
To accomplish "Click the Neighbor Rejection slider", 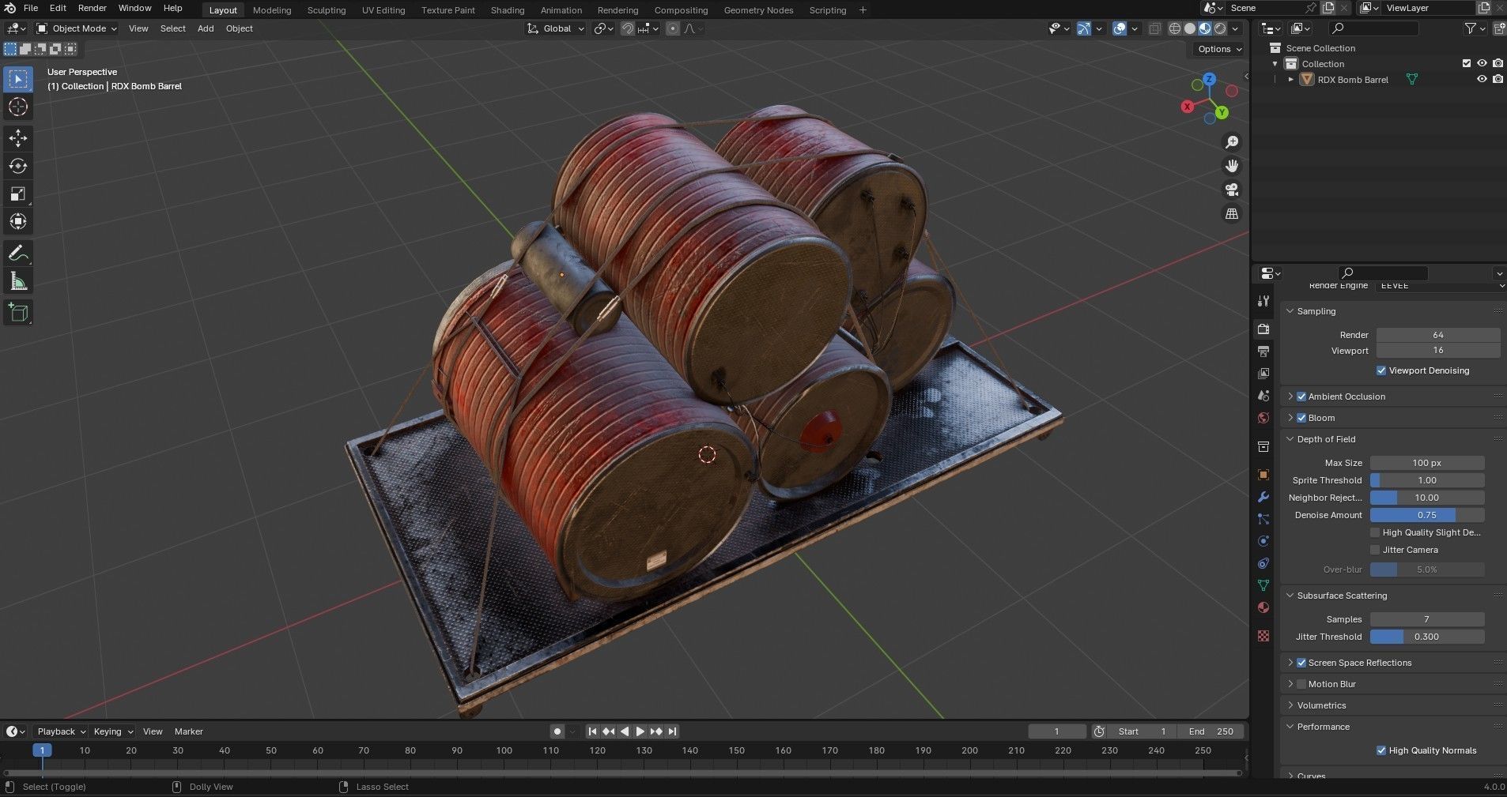I will (x=1427, y=498).
